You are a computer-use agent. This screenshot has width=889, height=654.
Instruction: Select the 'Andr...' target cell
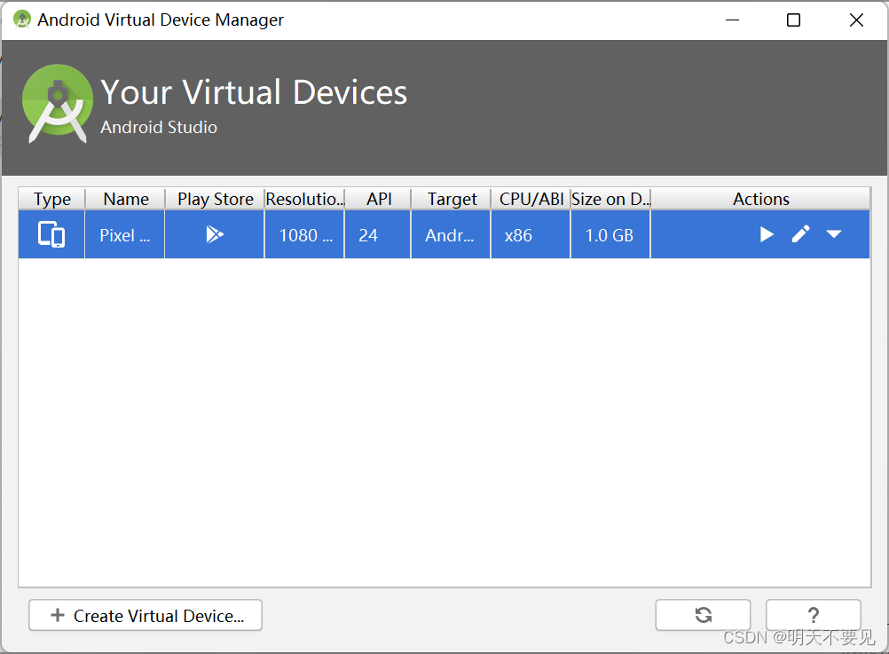[x=451, y=234]
